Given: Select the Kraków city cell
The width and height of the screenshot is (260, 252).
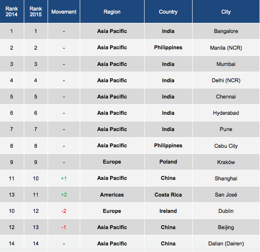Looking at the screenshot, I should pyautogui.click(x=226, y=162).
